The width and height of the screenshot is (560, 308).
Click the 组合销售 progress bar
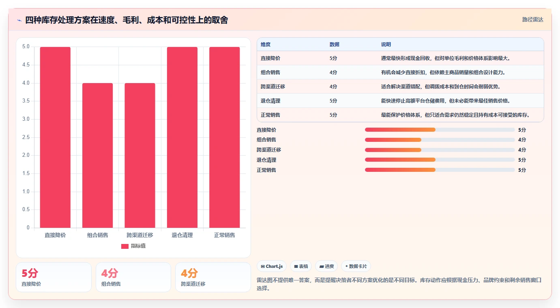(440, 140)
